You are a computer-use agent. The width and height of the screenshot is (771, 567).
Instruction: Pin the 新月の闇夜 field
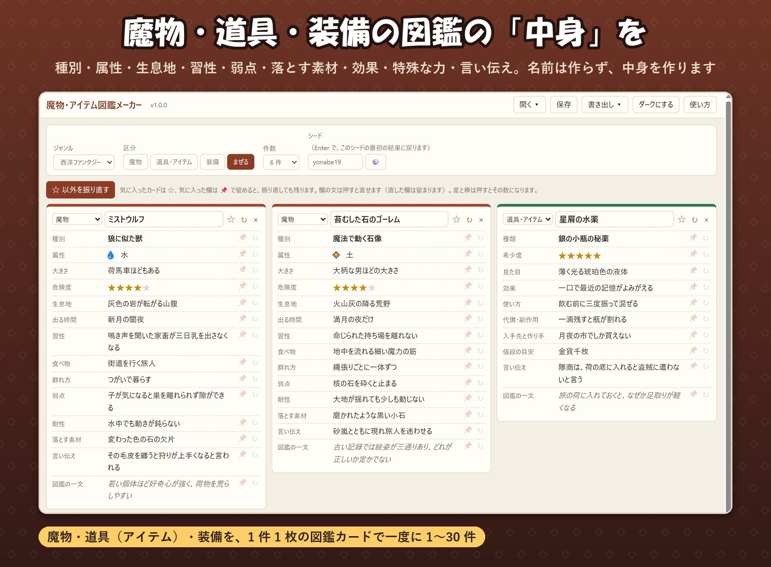coord(243,318)
